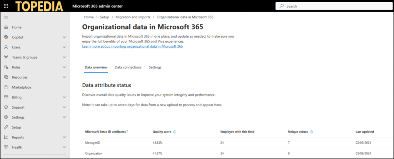
Task: Go to Migration and imports breadcrumb
Action: pos(133,17)
